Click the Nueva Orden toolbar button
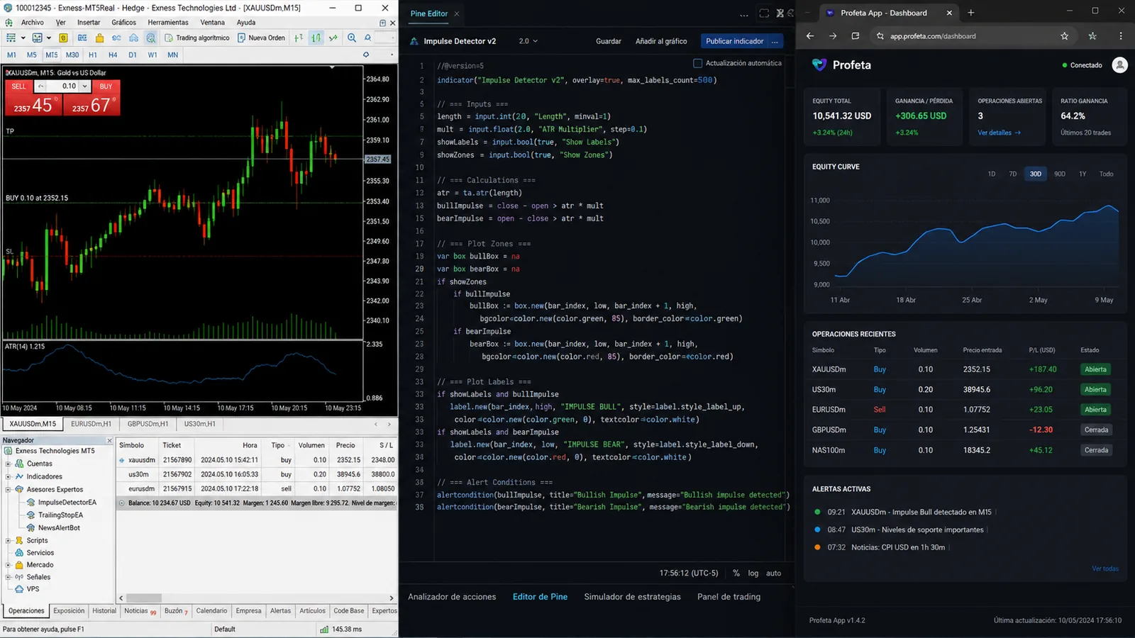 tap(261, 38)
